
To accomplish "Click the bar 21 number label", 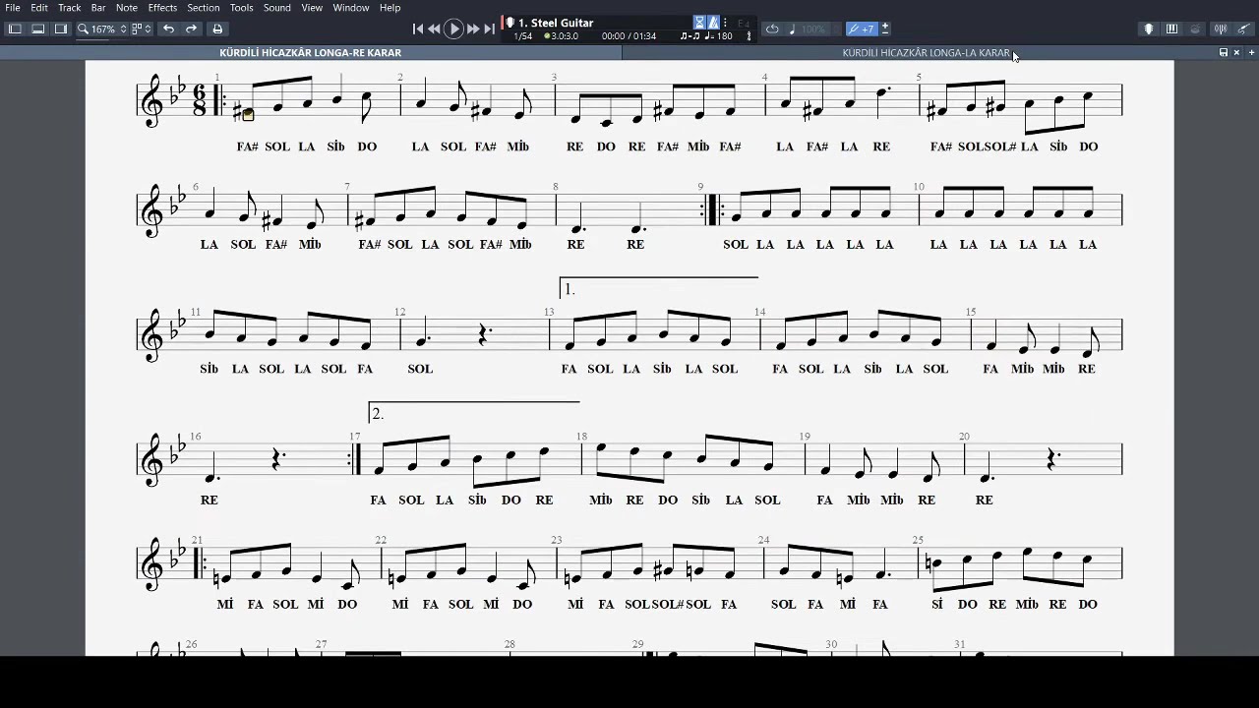I will (197, 540).
